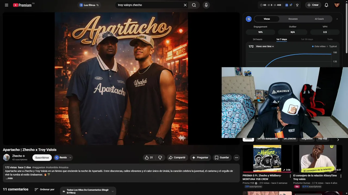
Task: Click the clock stat showing 68
Action: [x=263, y=5]
